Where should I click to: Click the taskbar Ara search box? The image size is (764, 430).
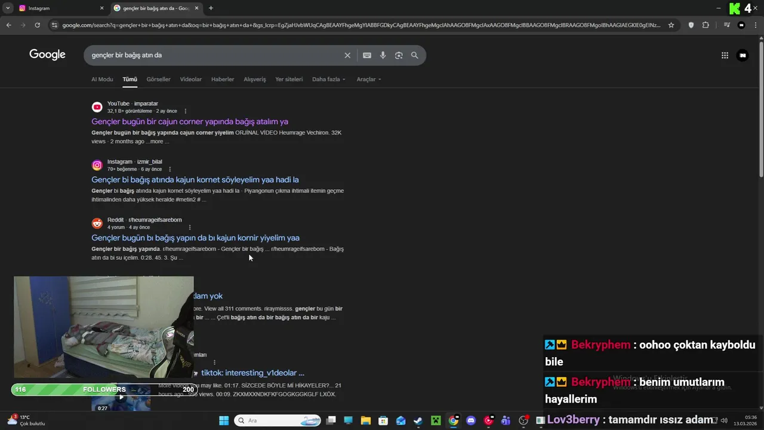click(278, 420)
